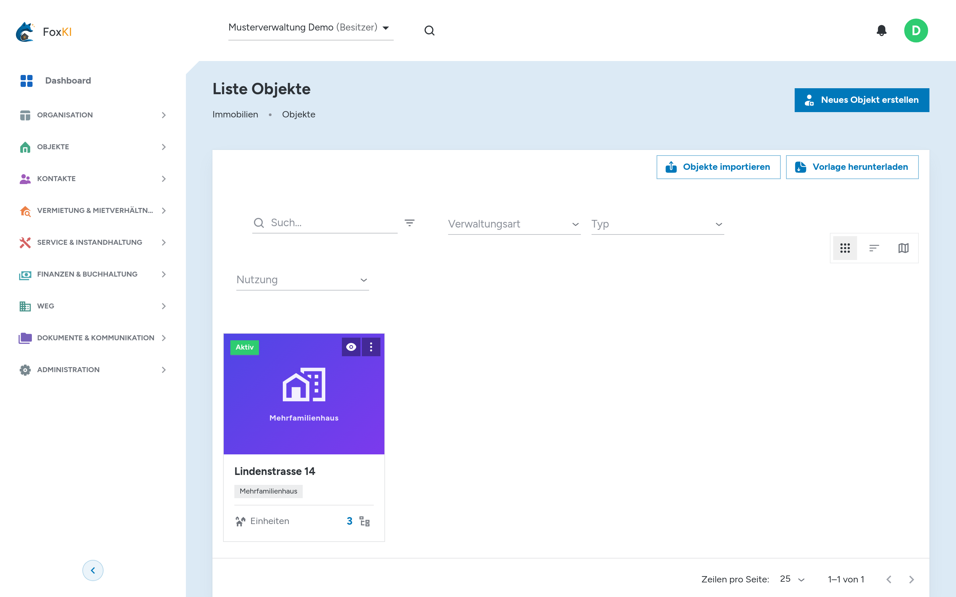This screenshot has height=597, width=956.
Task: Expand Objekte menu chevron
Action: 164,147
